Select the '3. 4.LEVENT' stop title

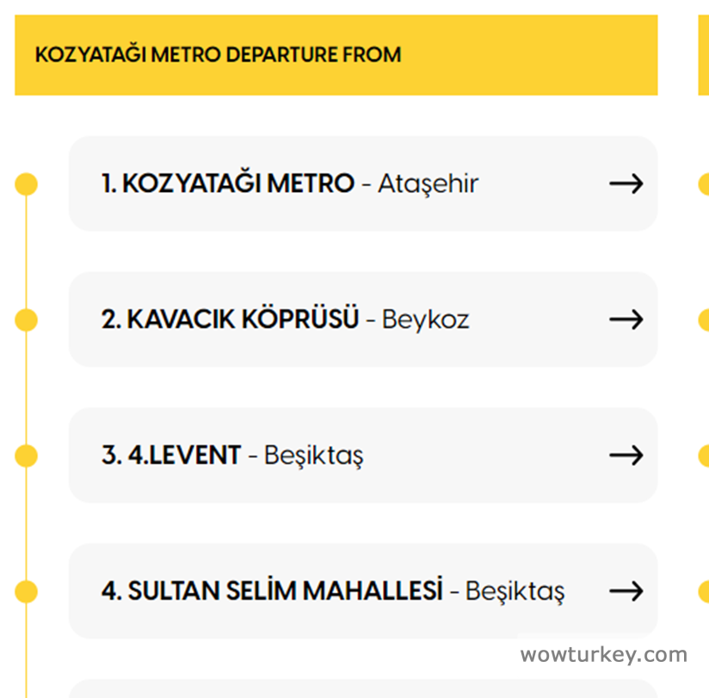pyautogui.click(x=171, y=455)
